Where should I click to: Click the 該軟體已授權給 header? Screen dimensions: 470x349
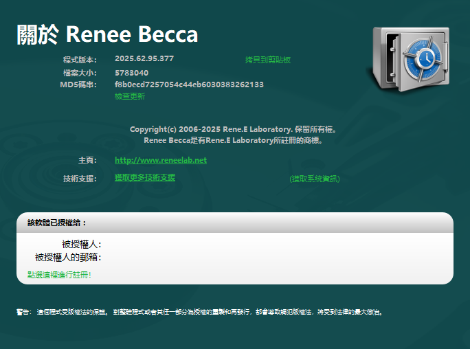[56, 223]
